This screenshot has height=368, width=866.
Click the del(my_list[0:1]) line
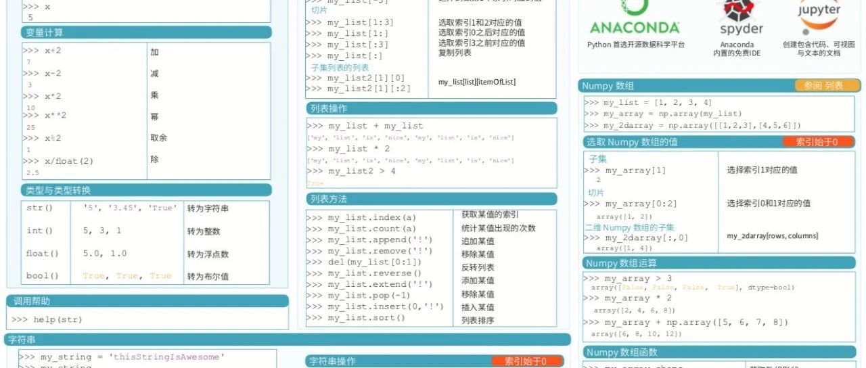363,262
